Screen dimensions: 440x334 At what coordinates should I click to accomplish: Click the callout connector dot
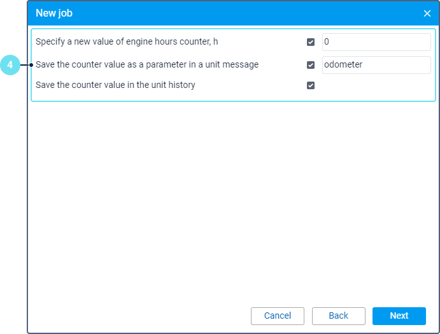pos(31,64)
